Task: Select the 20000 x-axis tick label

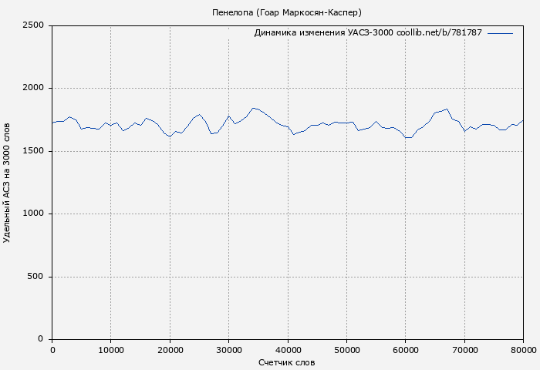Action: click(x=170, y=350)
